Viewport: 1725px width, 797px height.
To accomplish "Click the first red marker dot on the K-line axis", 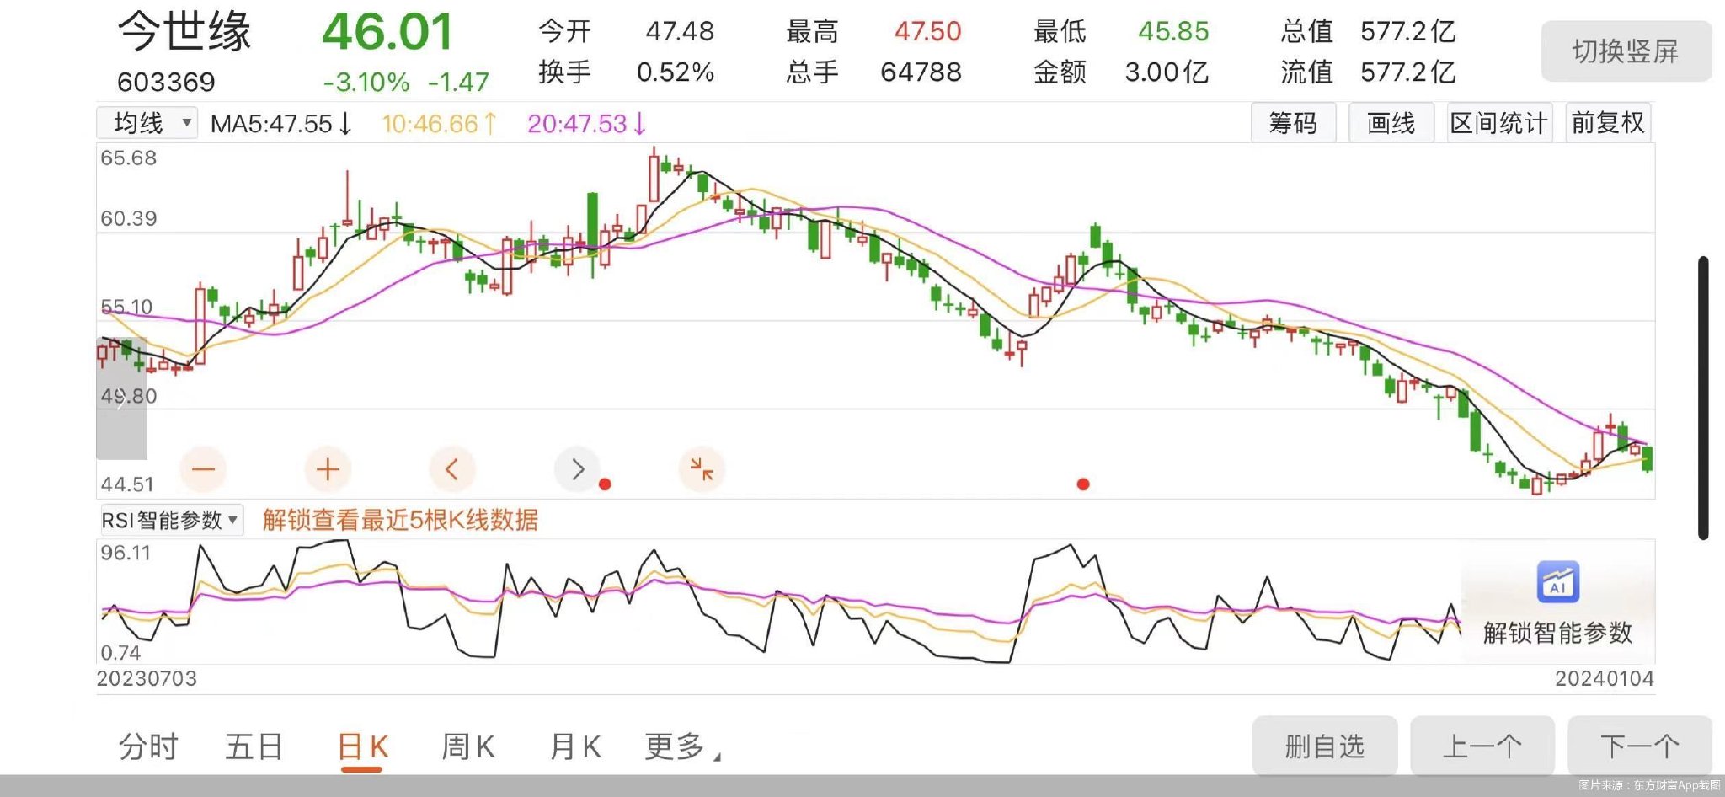I will tap(605, 484).
